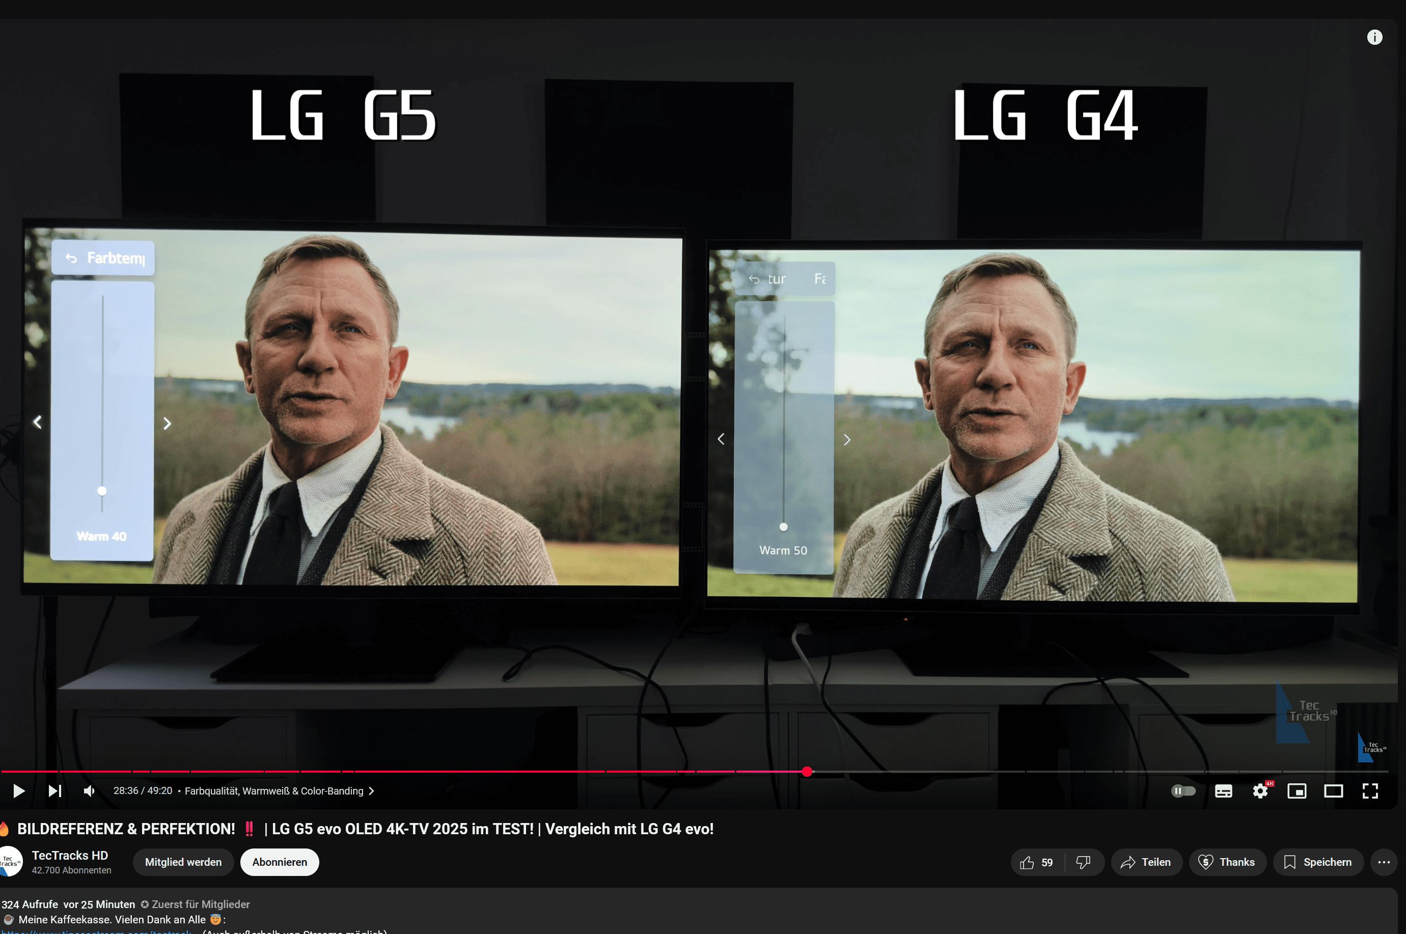Open the TecTracks HD channel avatar

click(x=10, y=861)
